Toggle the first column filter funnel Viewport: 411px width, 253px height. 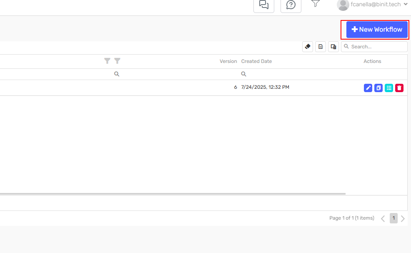[x=107, y=61]
